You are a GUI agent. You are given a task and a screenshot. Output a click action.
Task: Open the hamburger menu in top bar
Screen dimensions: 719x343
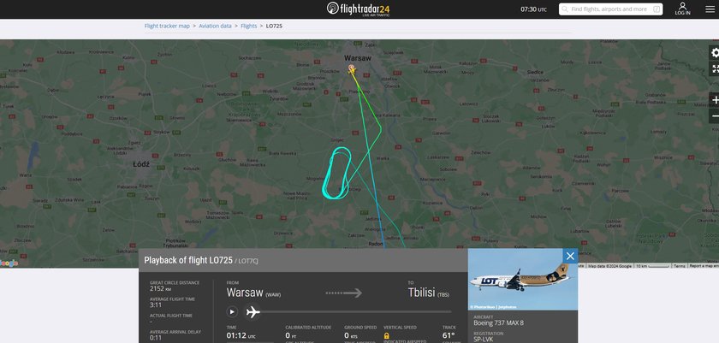(710, 9)
